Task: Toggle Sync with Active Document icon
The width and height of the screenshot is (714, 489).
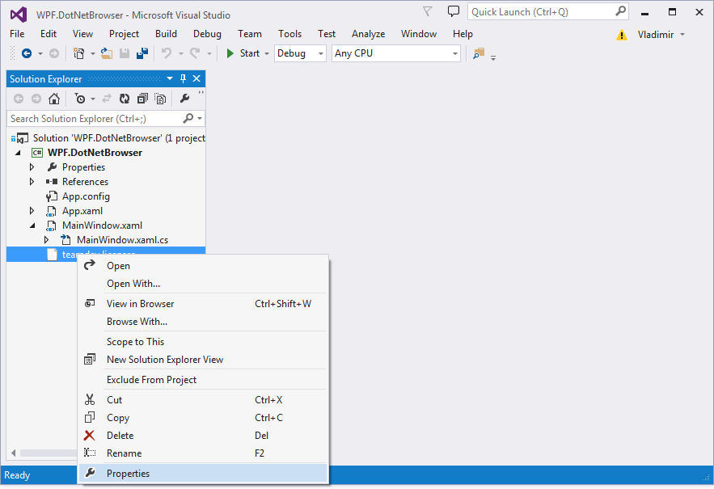Action: point(107,99)
